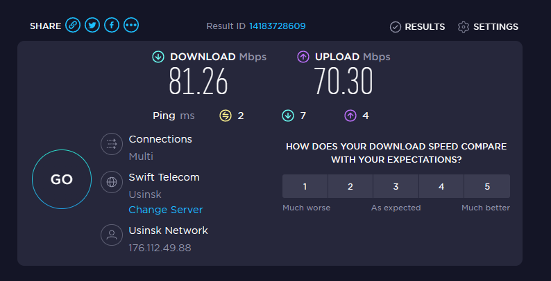Click the download arrow icon

(158, 57)
